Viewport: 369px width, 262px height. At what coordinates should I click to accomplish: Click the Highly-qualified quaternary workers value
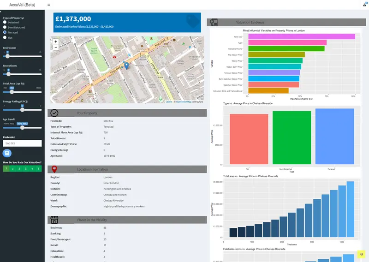(124, 207)
